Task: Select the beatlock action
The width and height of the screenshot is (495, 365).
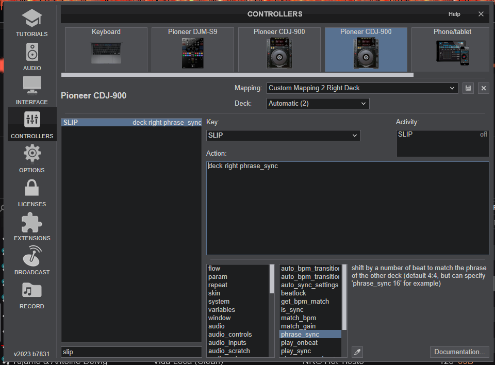Action: coord(310,293)
